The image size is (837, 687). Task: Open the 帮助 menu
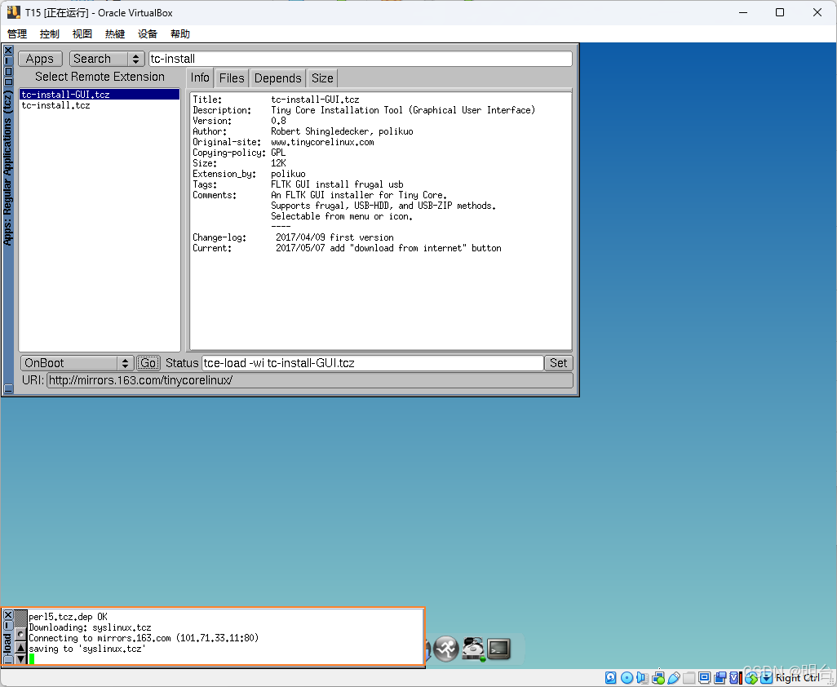pyautogui.click(x=180, y=34)
